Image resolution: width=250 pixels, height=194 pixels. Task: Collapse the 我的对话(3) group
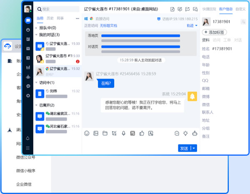(x=36, y=35)
